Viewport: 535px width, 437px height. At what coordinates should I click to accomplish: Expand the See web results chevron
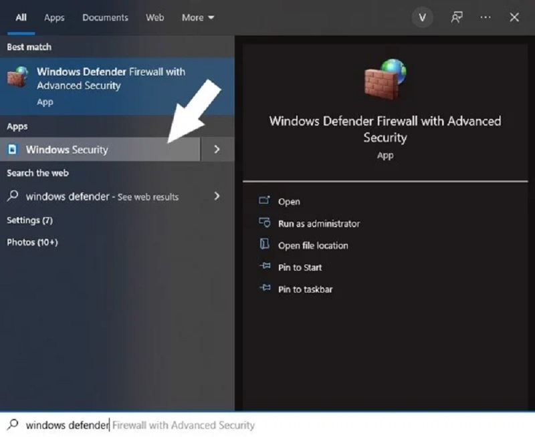pyautogui.click(x=216, y=196)
